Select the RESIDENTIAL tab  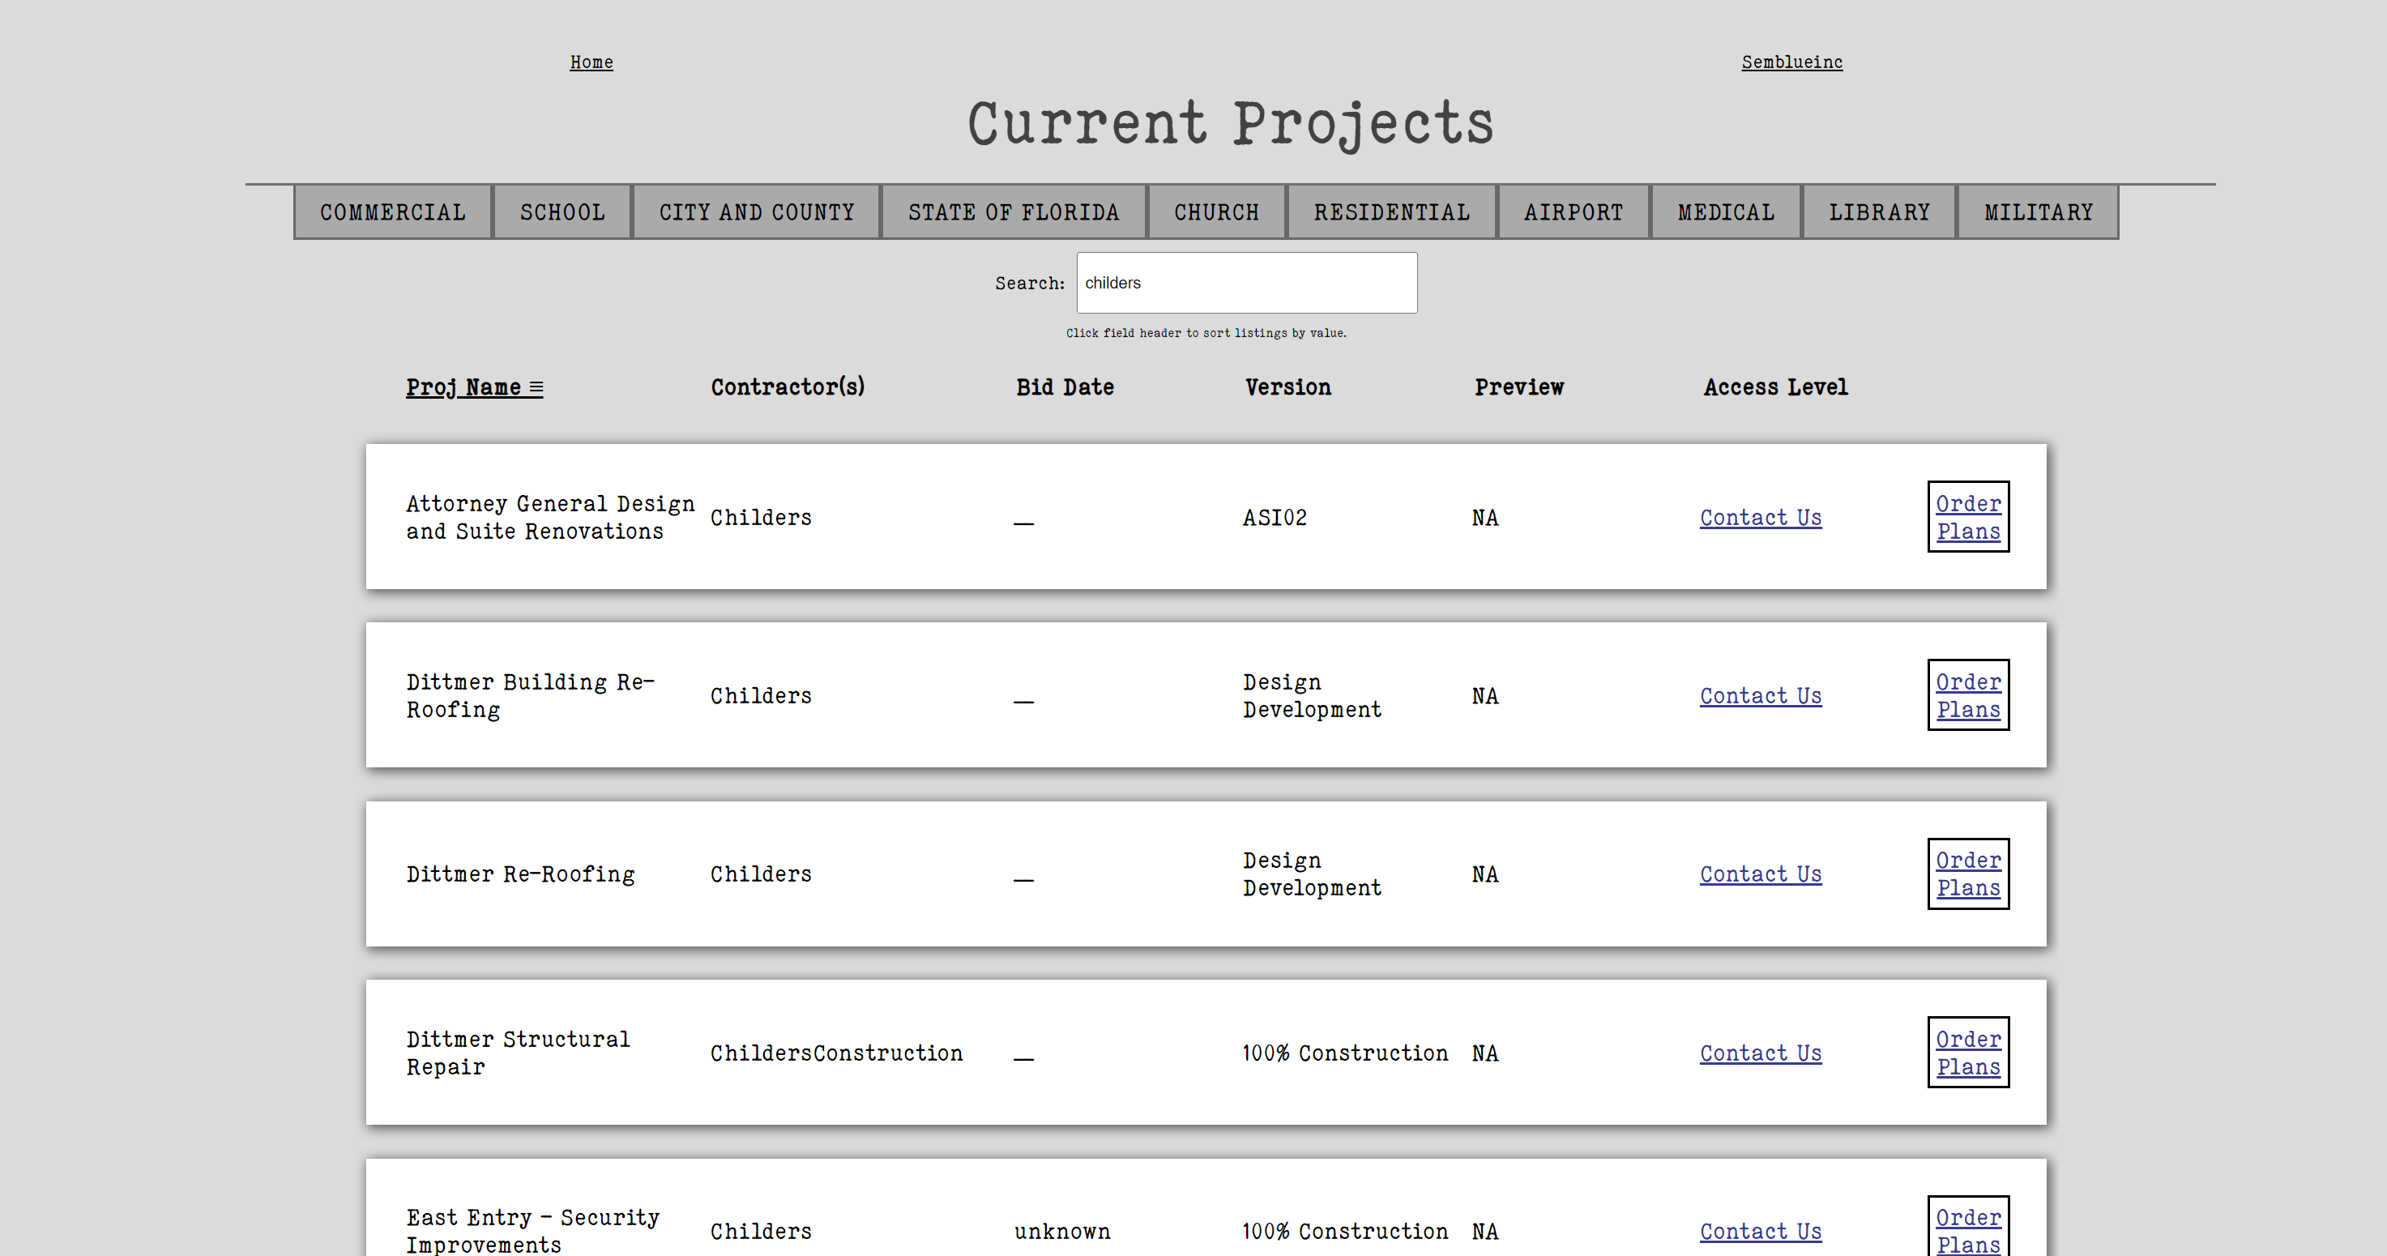(x=1391, y=212)
